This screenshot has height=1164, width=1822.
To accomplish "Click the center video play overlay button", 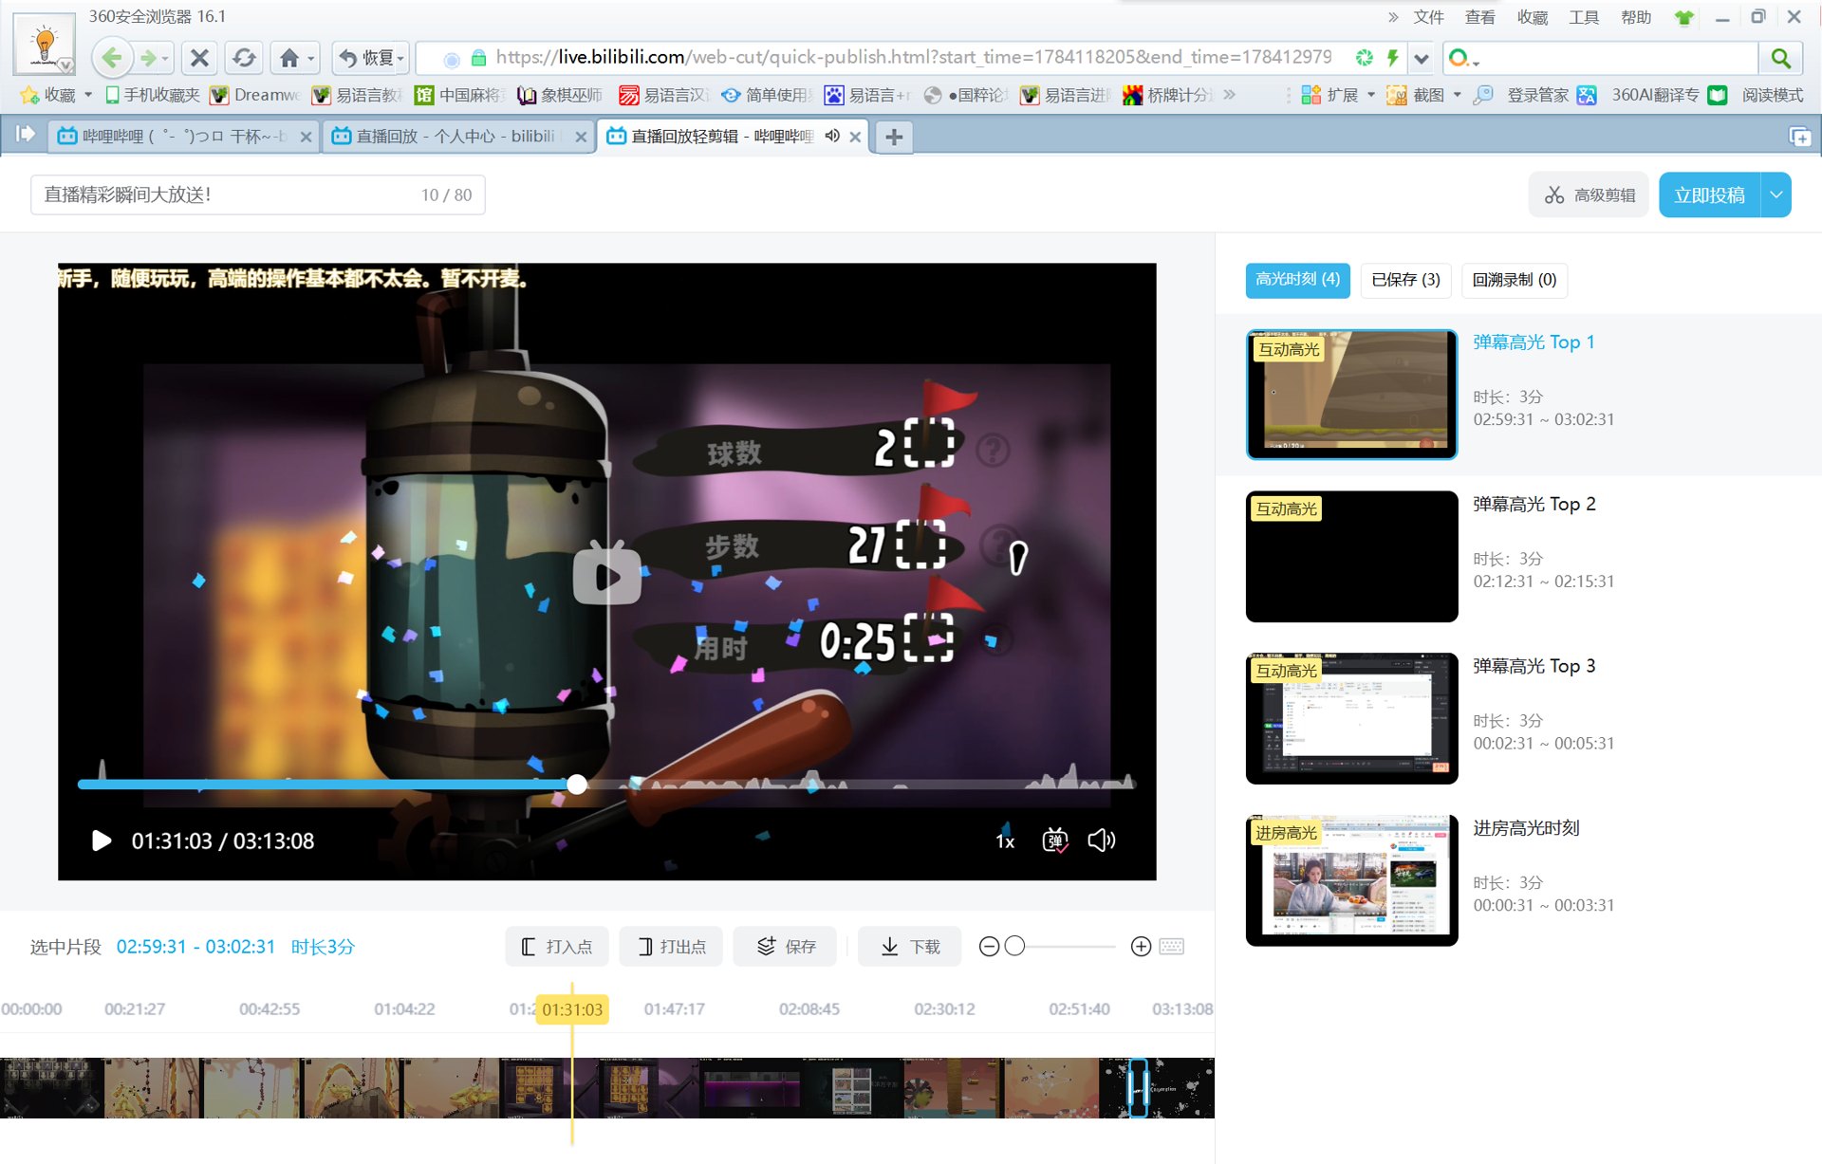I will click(607, 574).
